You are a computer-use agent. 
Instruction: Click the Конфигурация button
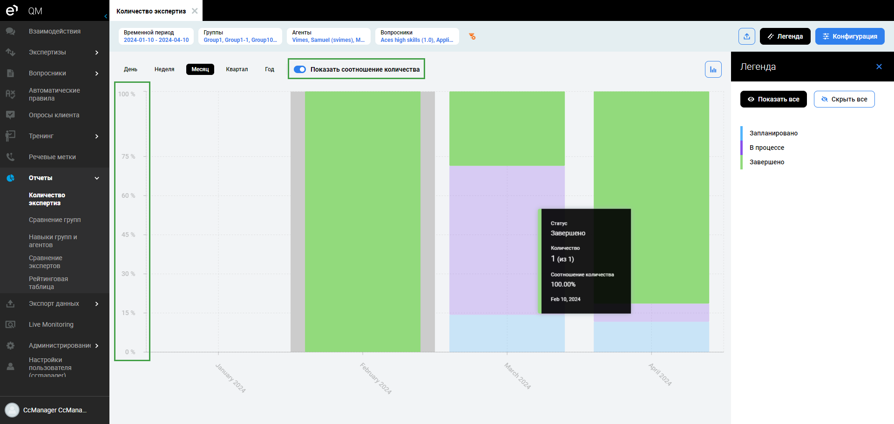coord(850,36)
